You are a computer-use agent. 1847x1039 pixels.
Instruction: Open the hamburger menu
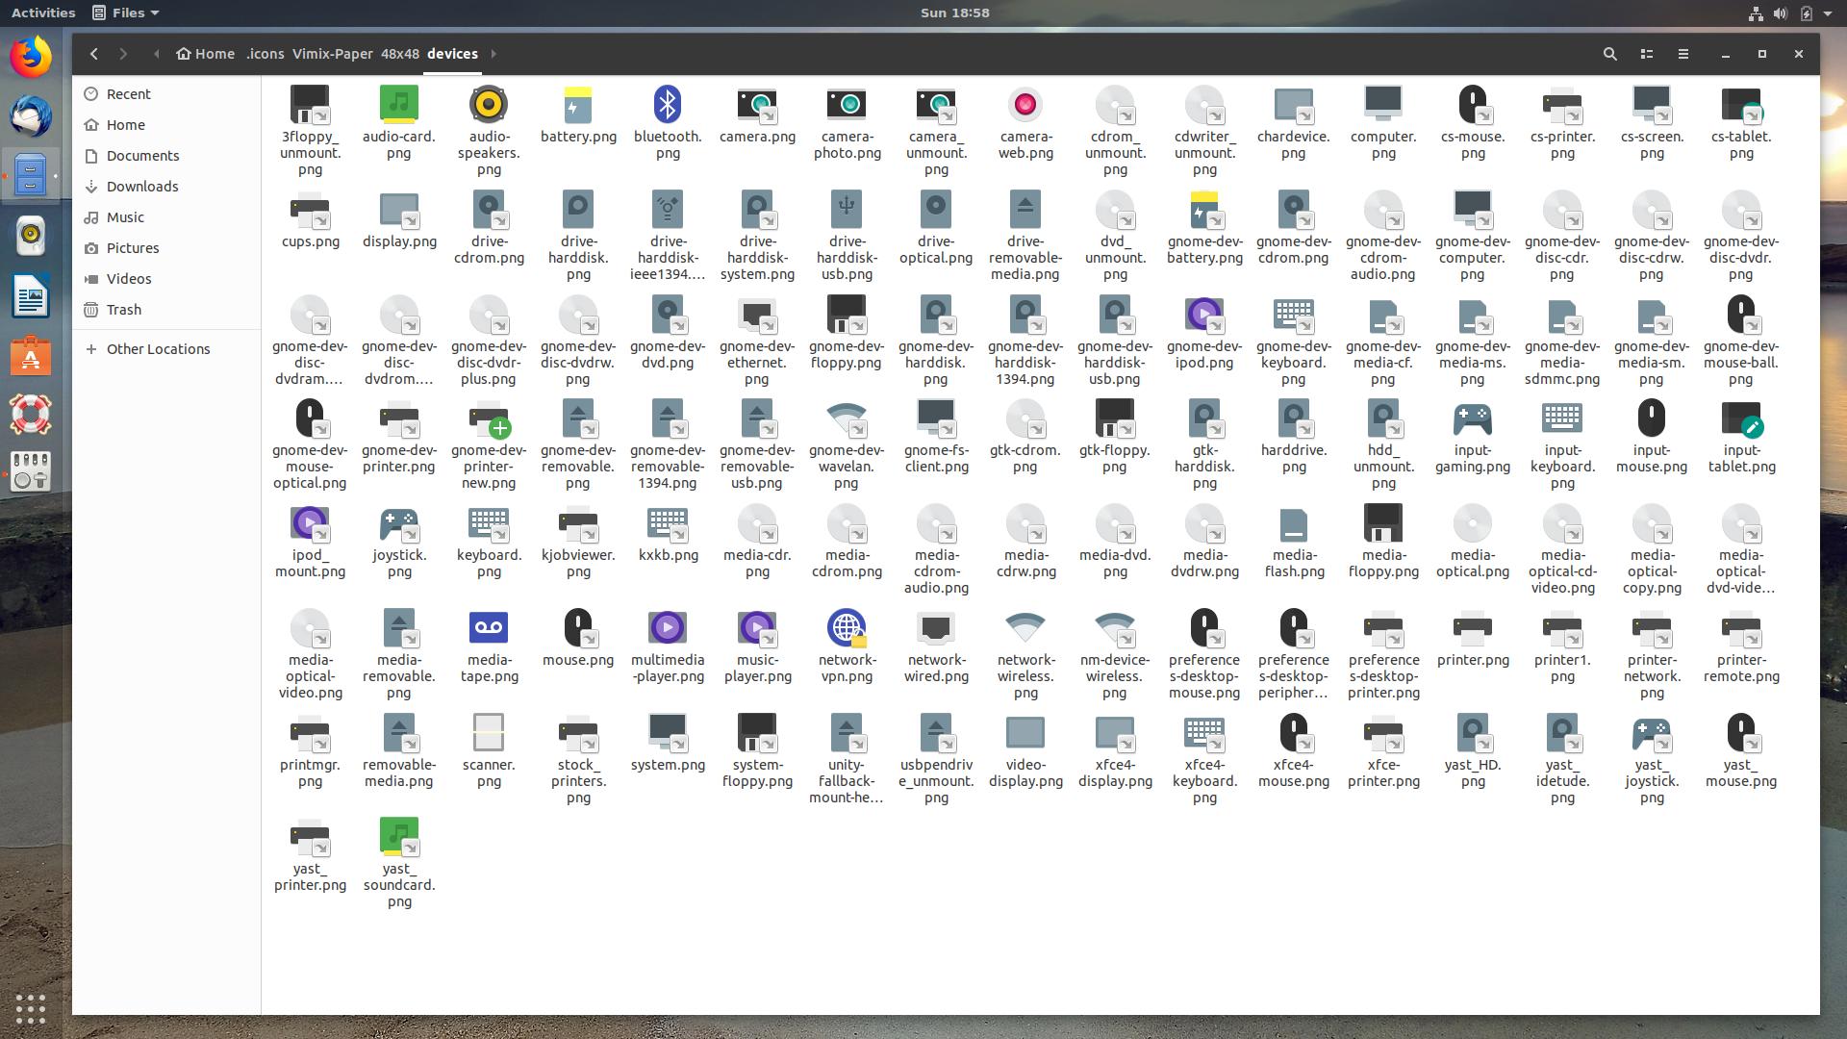[x=1683, y=54]
